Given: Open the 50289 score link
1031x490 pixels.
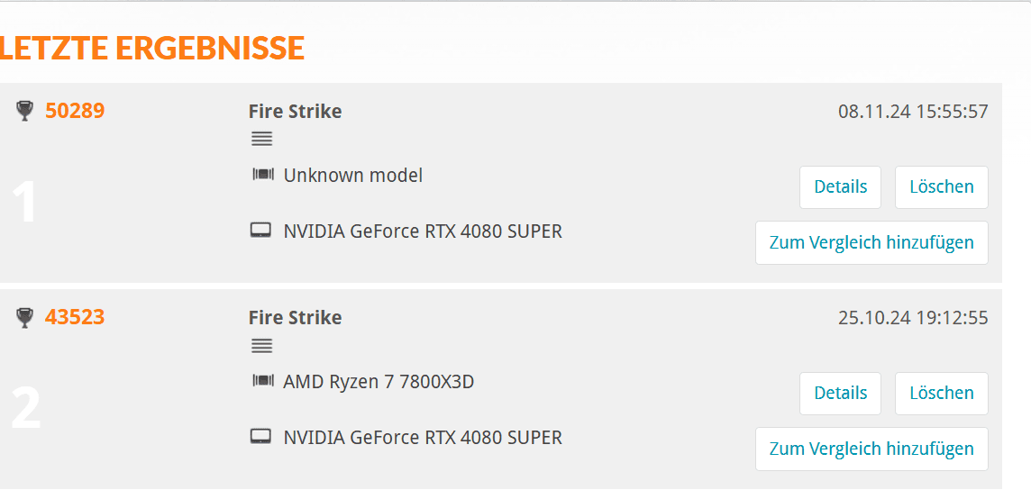Looking at the screenshot, I should 75,111.
